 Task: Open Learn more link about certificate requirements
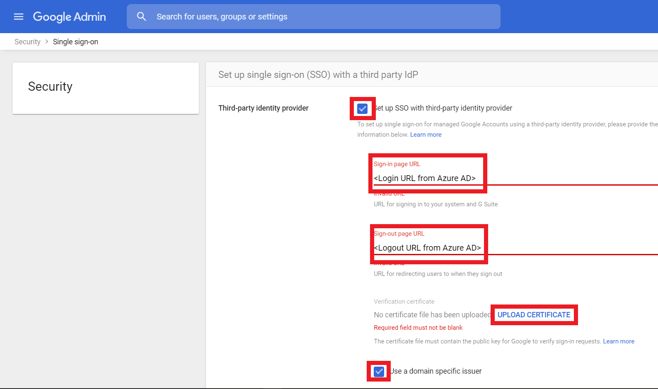pyautogui.click(x=618, y=341)
